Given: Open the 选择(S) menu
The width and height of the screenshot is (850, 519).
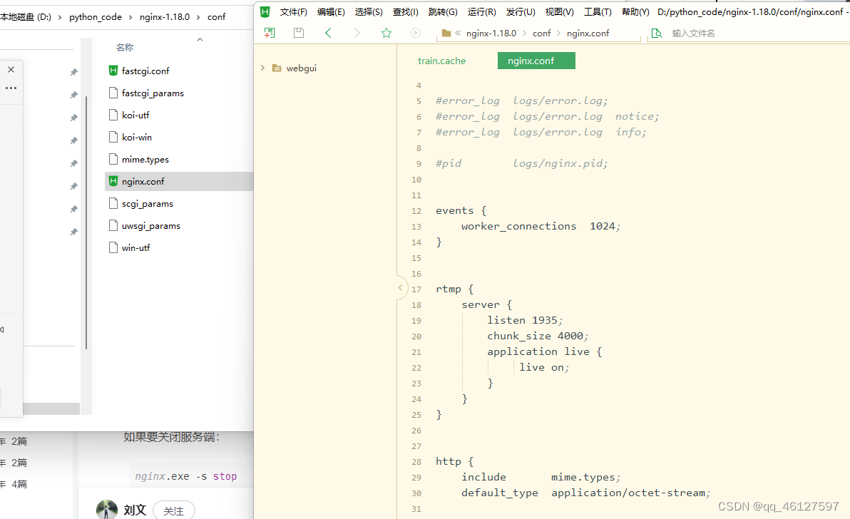Looking at the screenshot, I should pos(369,12).
